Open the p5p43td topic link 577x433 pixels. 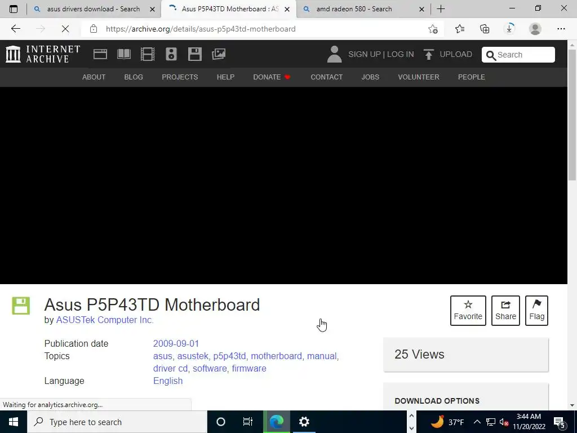[229, 356]
